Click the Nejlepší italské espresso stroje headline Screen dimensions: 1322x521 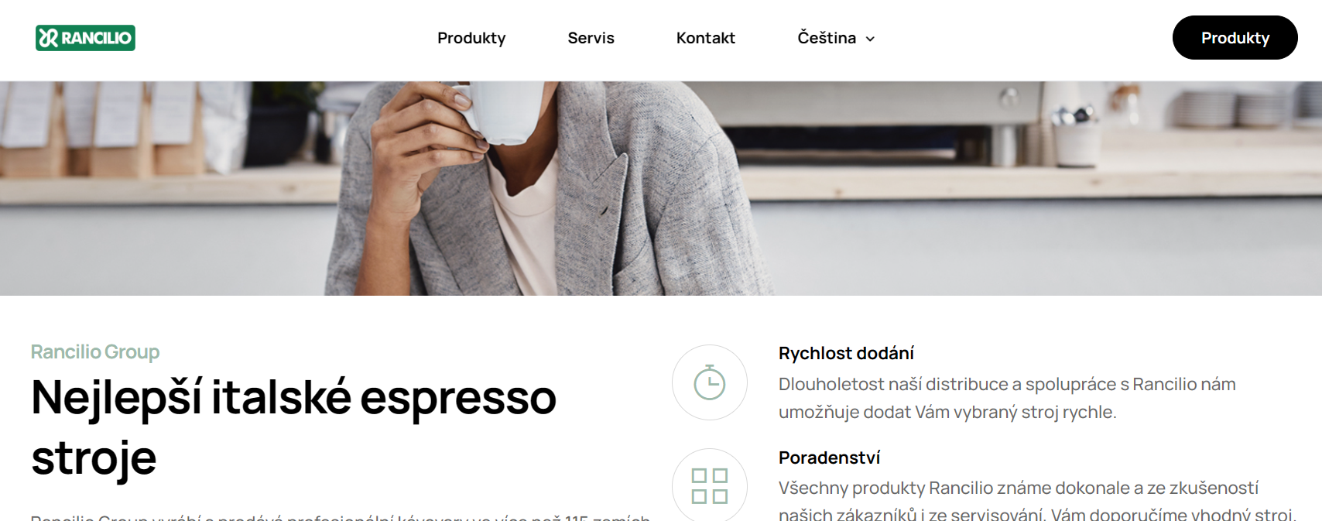pos(293,427)
